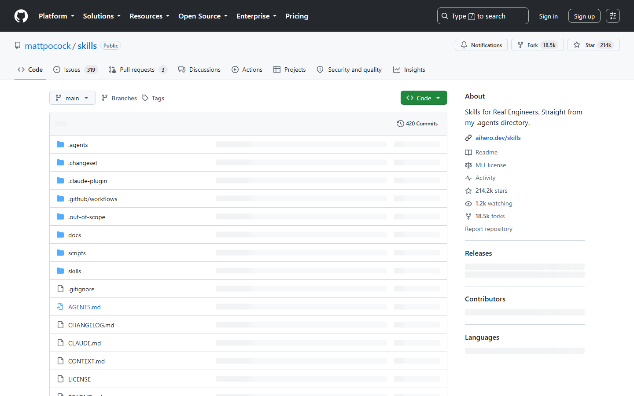The height and width of the screenshot is (396, 634).
Task: Open the Security and quality tab
Action: (350, 70)
